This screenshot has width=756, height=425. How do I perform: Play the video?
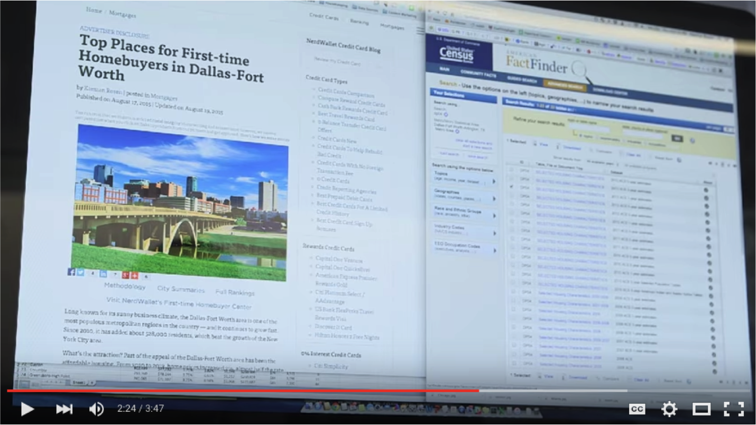27,409
